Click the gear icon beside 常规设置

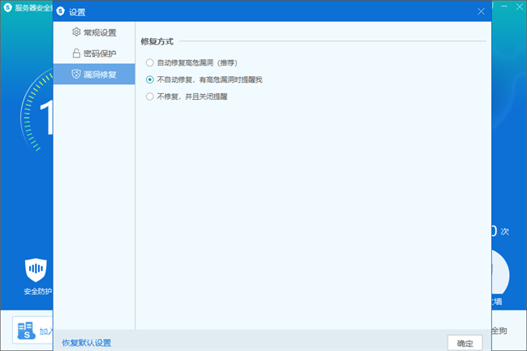76,33
